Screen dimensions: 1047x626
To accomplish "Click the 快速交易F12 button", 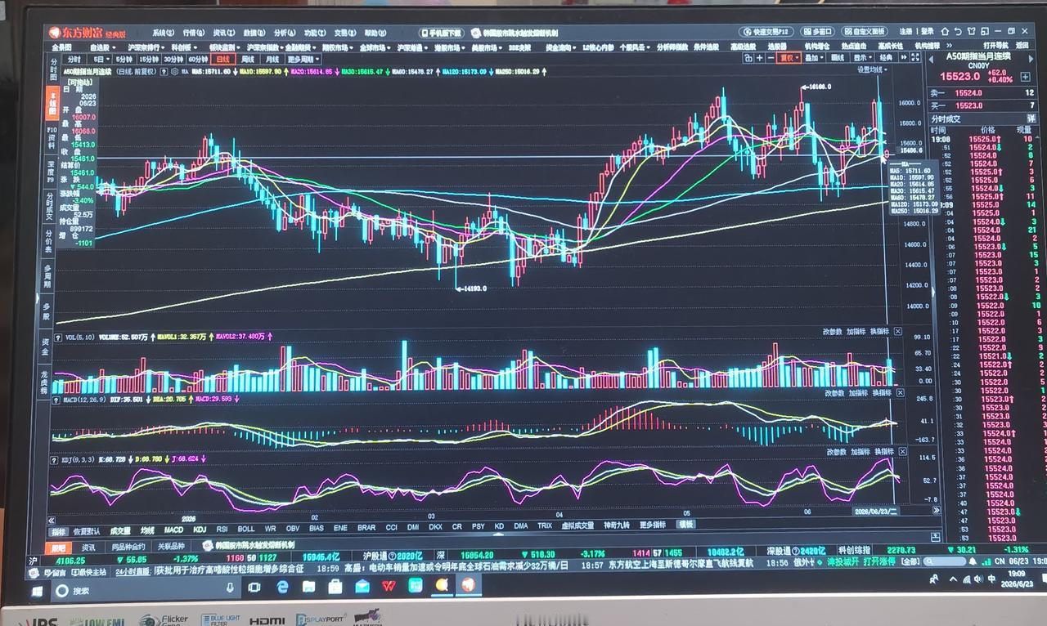I will pyautogui.click(x=766, y=32).
